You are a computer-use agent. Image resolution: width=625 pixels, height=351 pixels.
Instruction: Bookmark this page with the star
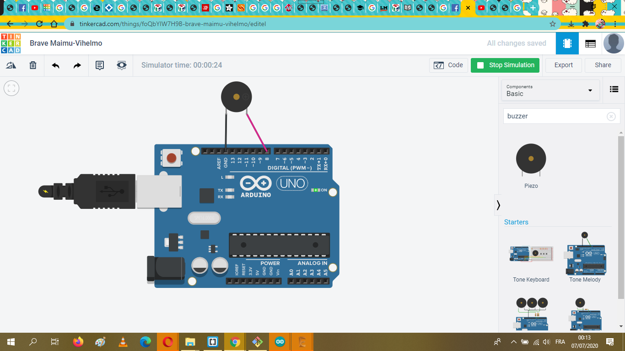pos(553,24)
